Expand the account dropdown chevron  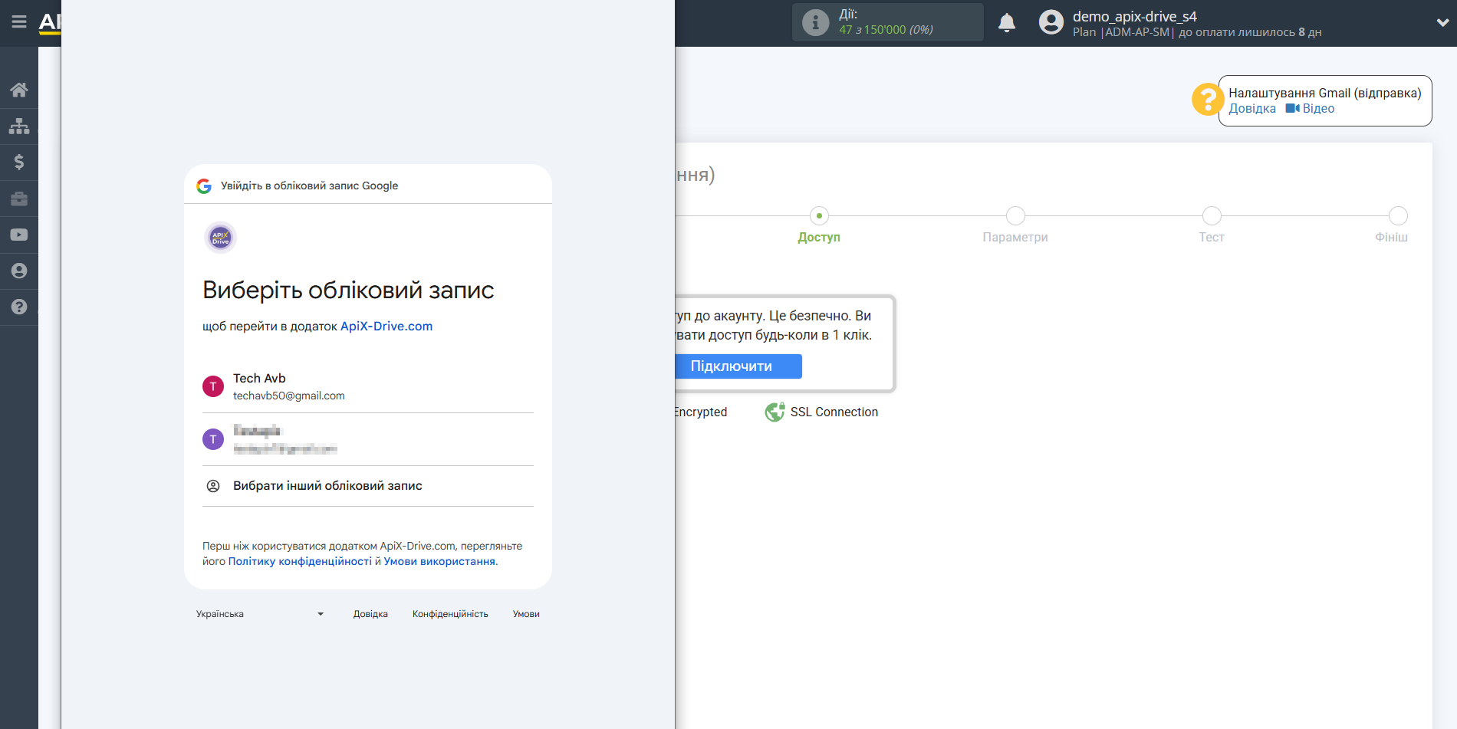coord(1442,23)
